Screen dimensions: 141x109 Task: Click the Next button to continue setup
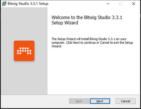click(x=100, y=101)
